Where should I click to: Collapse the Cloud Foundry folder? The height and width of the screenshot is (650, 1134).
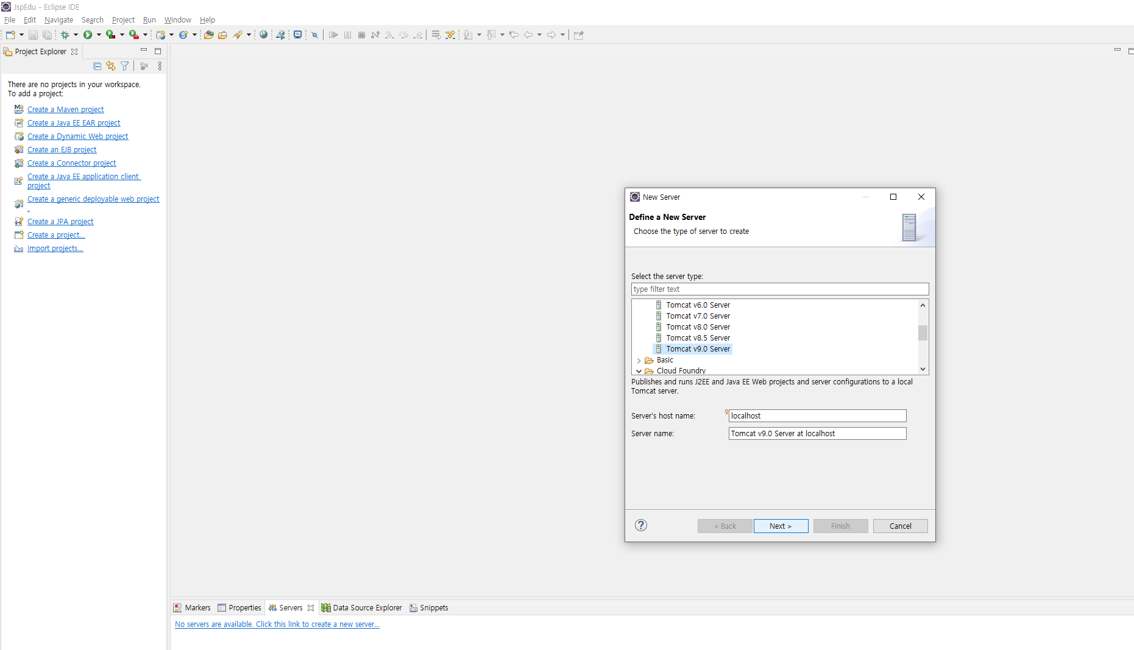[x=639, y=371]
